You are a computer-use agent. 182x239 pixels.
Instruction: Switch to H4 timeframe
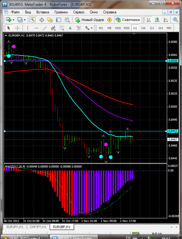(143, 28)
